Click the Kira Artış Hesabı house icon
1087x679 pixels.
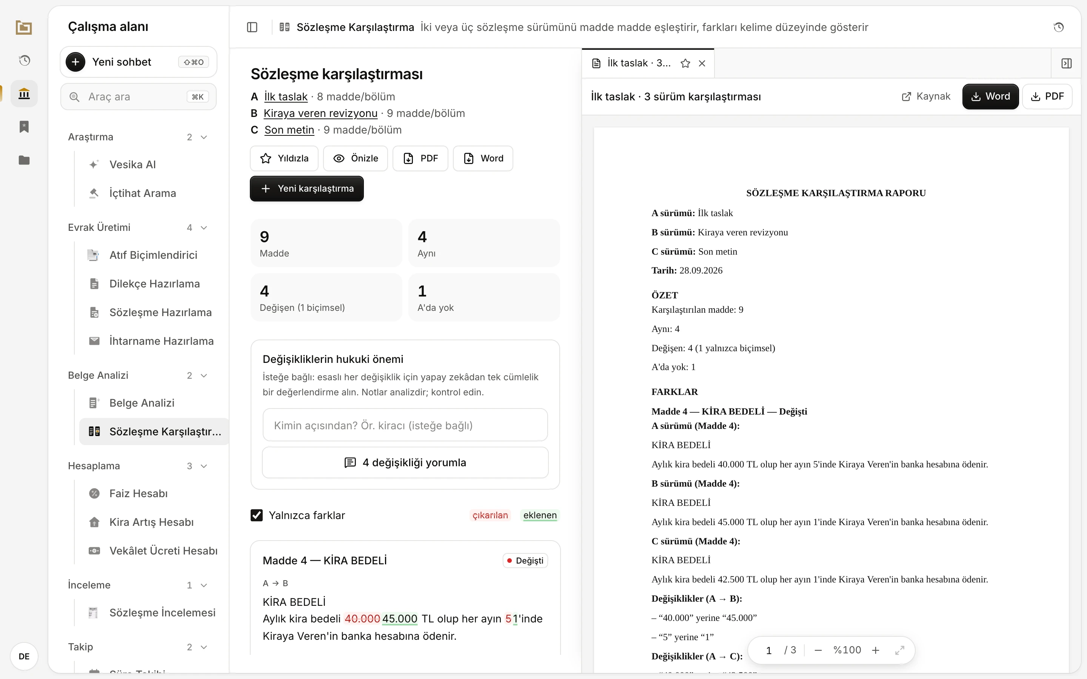pyautogui.click(x=94, y=522)
